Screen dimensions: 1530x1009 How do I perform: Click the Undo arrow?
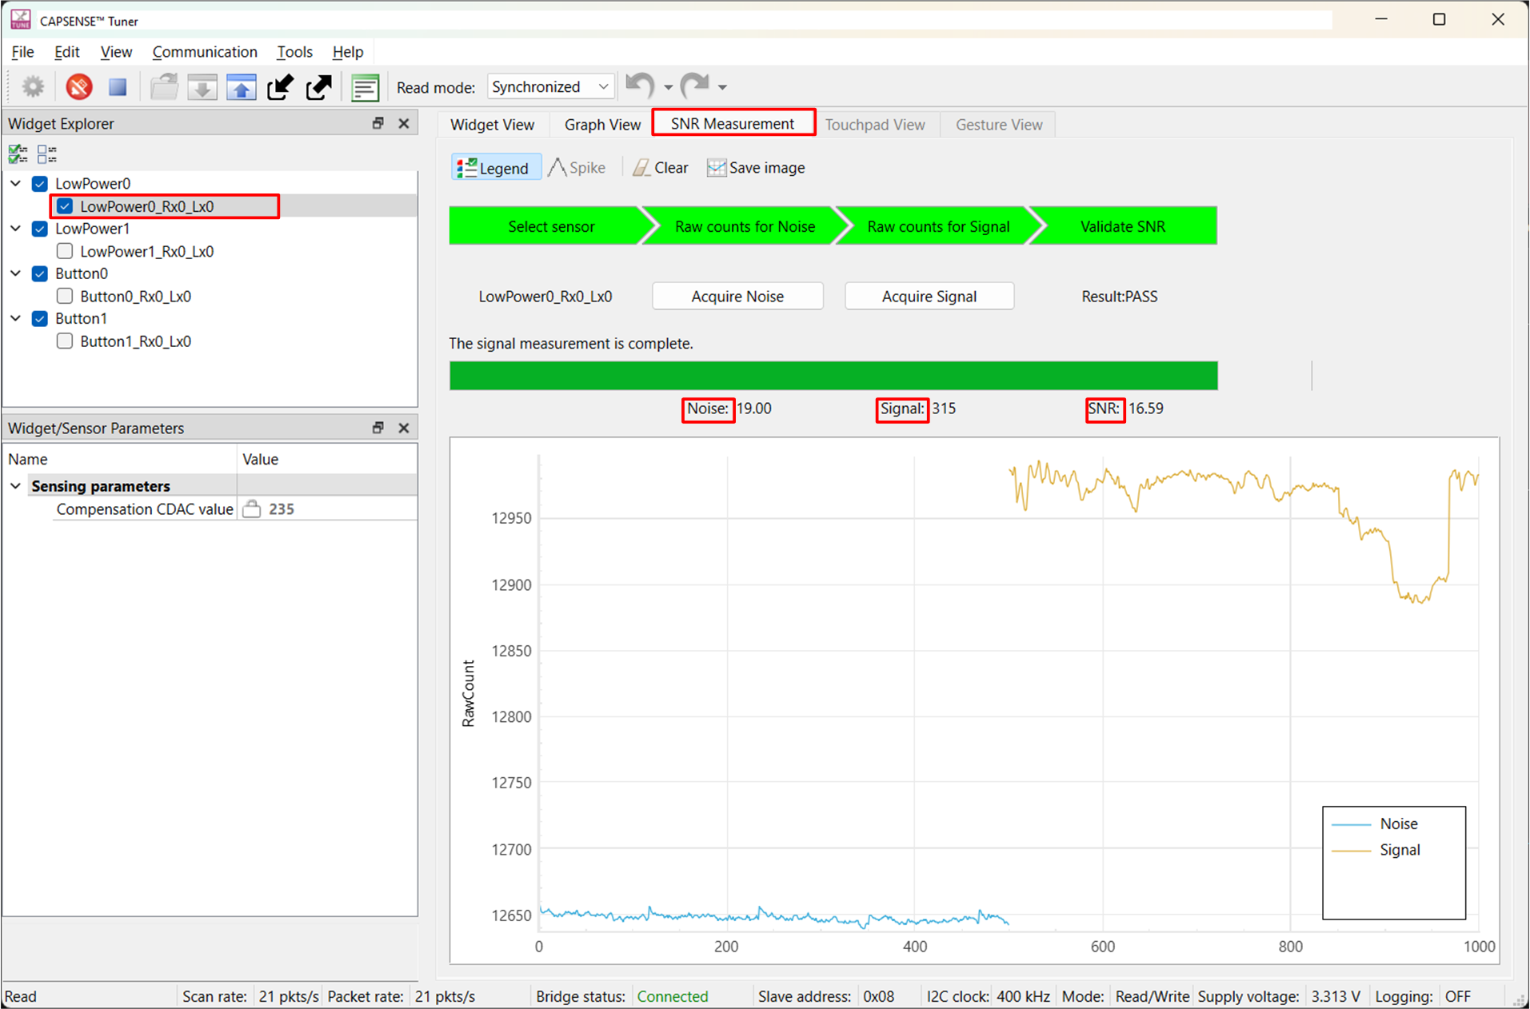[x=640, y=85]
